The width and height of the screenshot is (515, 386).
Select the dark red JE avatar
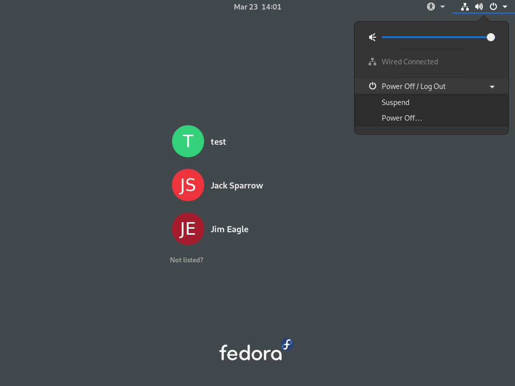tap(188, 229)
